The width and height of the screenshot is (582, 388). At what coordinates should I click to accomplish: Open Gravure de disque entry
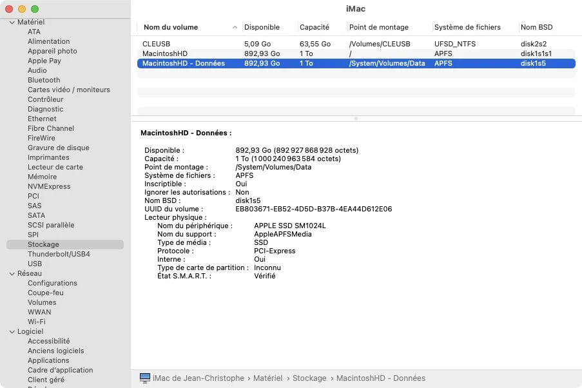click(58, 148)
